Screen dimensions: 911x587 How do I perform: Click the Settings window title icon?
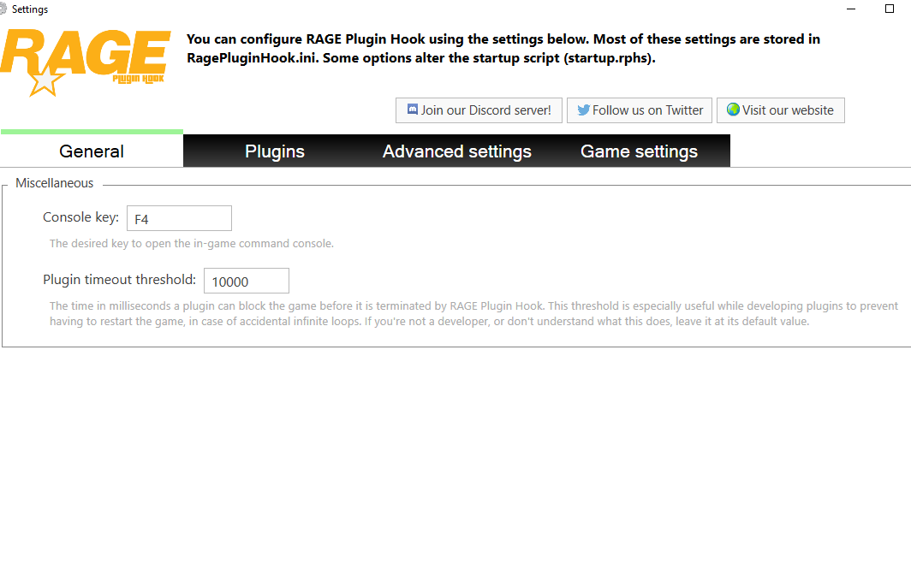tap(3, 9)
